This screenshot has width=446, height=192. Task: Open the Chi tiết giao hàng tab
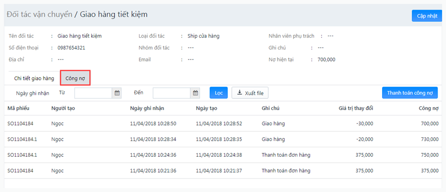pyautogui.click(x=34, y=78)
